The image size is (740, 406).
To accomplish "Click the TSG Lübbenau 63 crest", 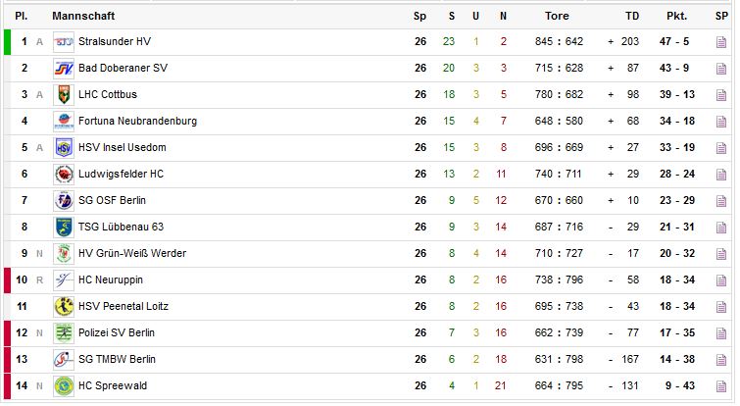I will [64, 228].
